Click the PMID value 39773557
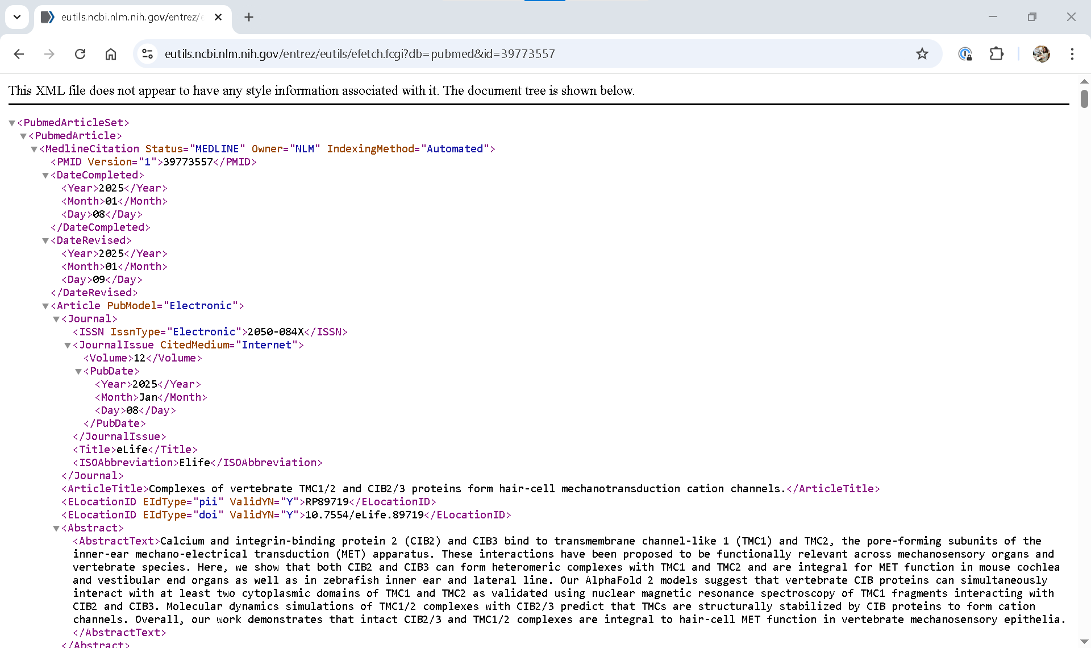The image size is (1091, 648). point(188,162)
